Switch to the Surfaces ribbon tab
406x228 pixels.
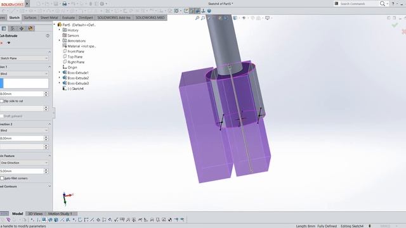[x=30, y=18]
